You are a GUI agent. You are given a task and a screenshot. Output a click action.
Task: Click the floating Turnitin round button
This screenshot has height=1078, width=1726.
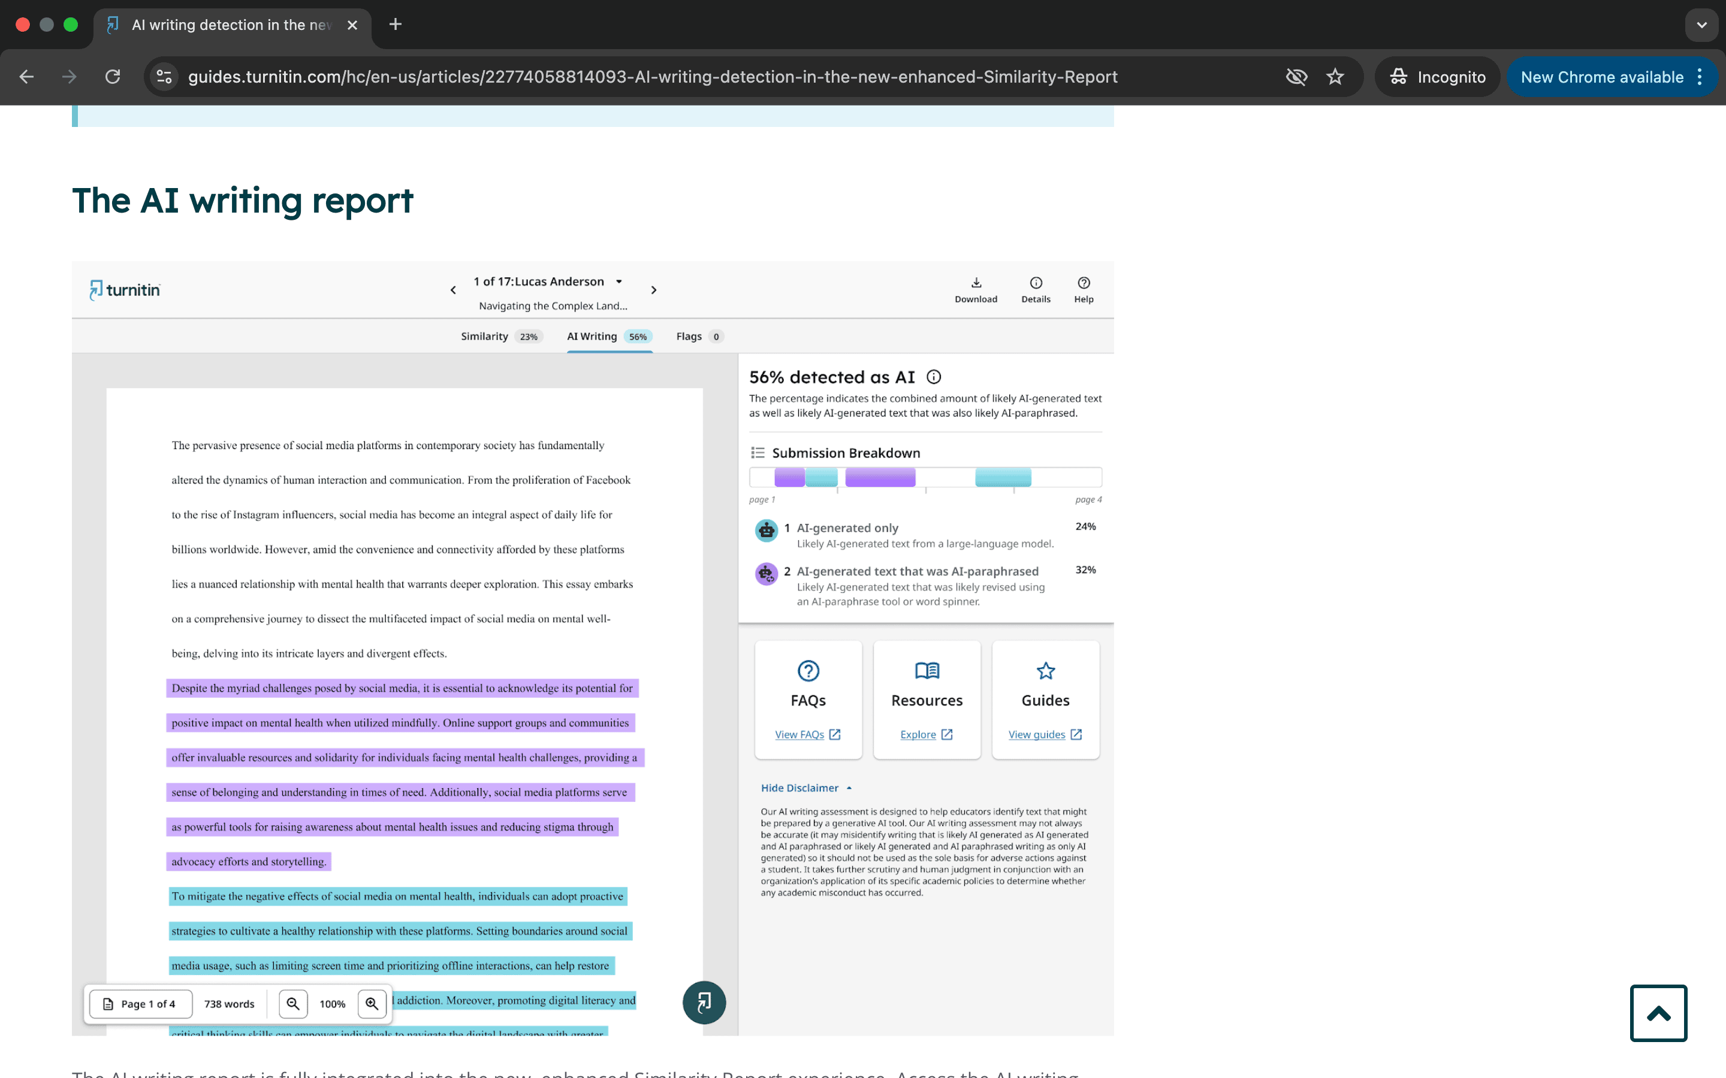(704, 1003)
